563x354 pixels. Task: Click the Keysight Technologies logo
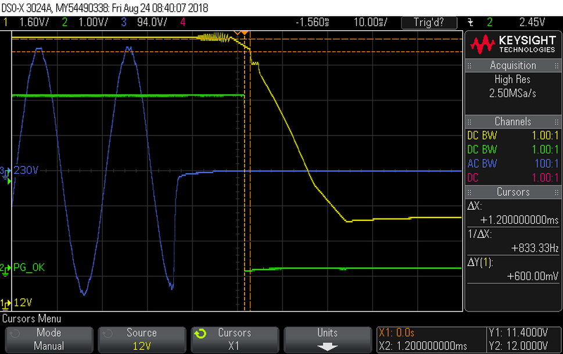512,45
